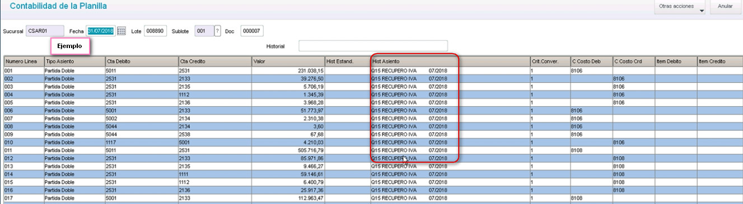The height and width of the screenshot is (204, 743).
Task: Click the Sucursal field CSAR01
Action: [45, 31]
